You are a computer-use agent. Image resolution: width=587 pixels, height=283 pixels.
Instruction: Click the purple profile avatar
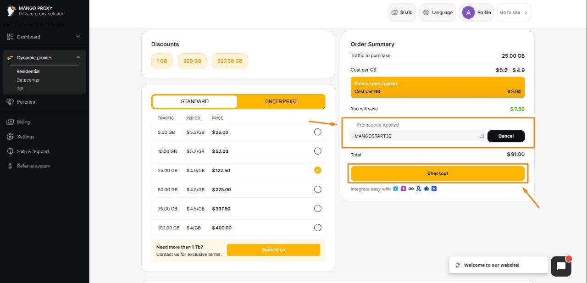coord(468,12)
